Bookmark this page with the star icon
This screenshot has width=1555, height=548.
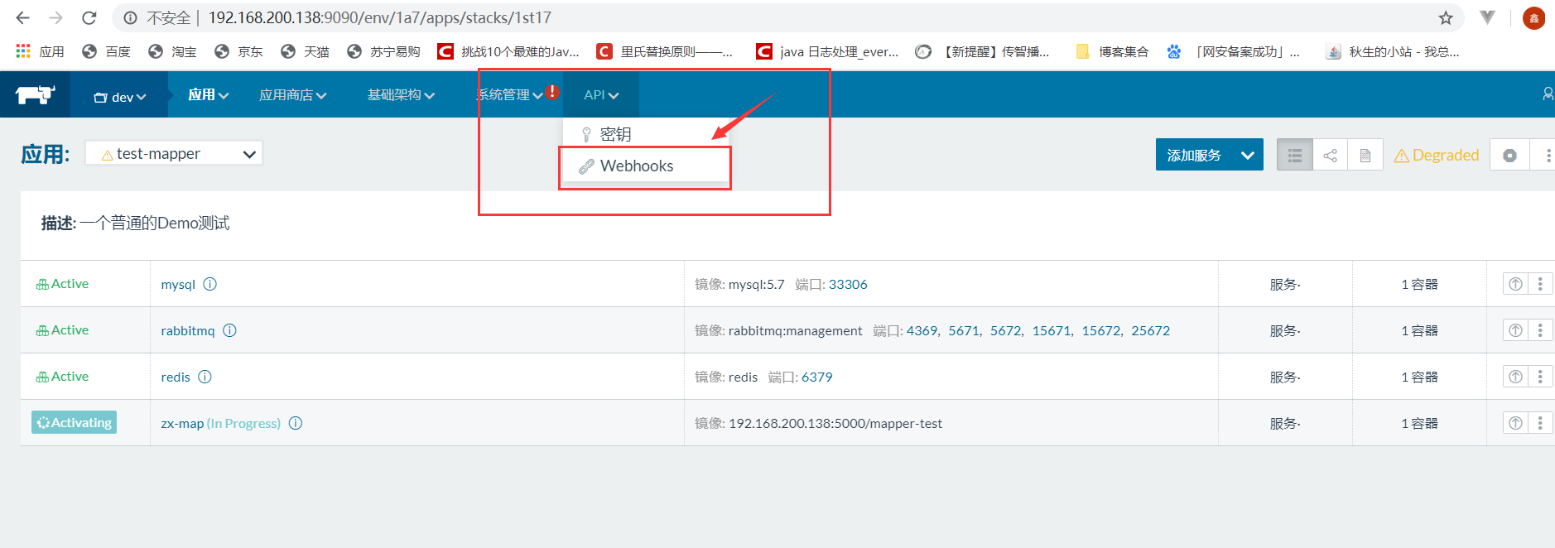pyautogui.click(x=1446, y=18)
